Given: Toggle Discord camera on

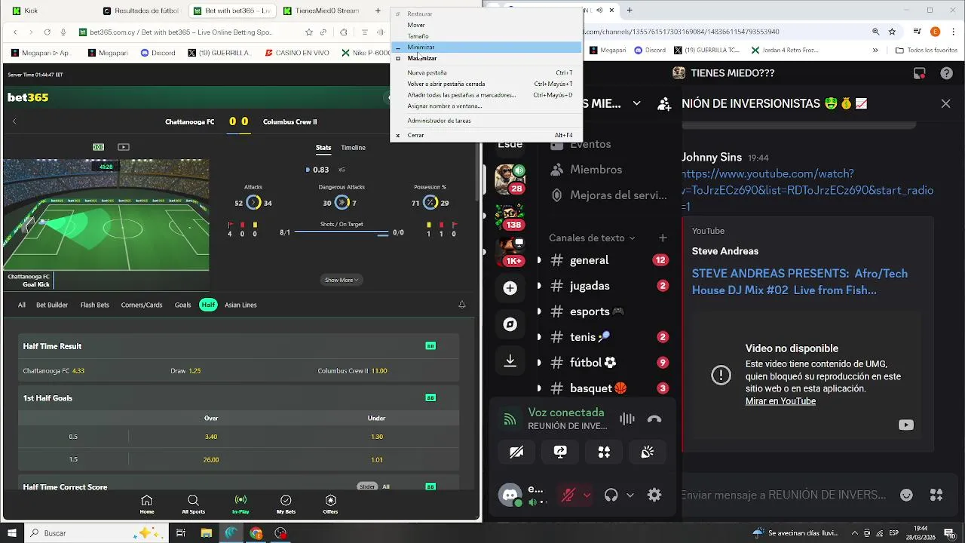Looking at the screenshot, I should click(516, 452).
